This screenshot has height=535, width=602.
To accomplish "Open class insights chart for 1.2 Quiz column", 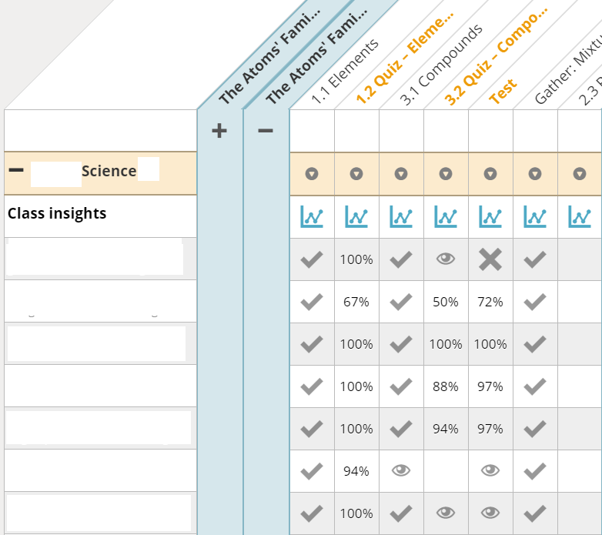I will click(356, 217).
